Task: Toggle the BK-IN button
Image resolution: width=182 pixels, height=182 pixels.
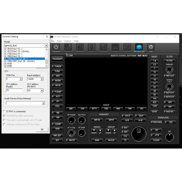Action: tap(57, 85)
